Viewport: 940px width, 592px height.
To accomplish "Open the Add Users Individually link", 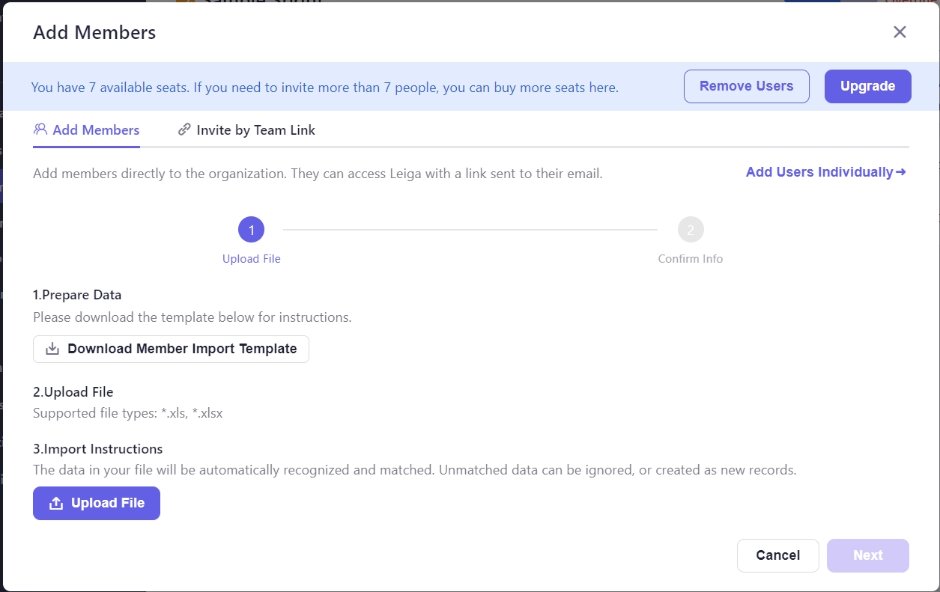I will (x=819, y=172).
